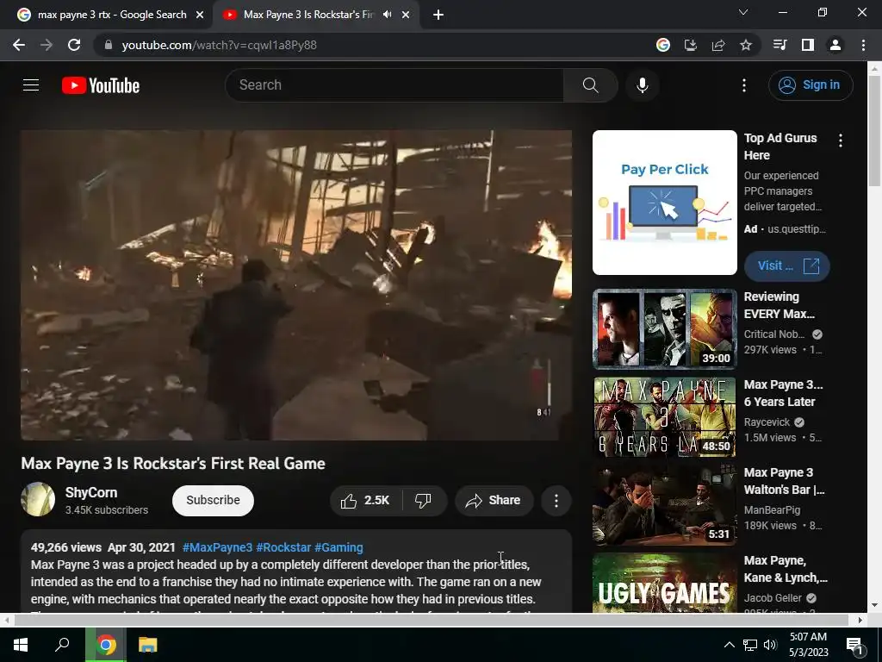The height and width of the screenshot is (662, 882).
Task: Click Chrome taskbar icon
Action: pyautogui.click(x=106, y=645)
